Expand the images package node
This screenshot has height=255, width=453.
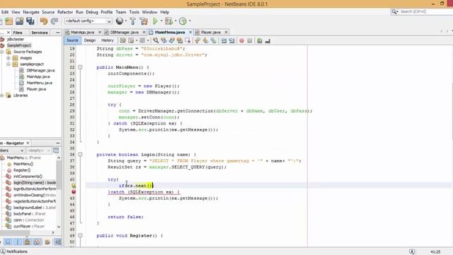8,58
